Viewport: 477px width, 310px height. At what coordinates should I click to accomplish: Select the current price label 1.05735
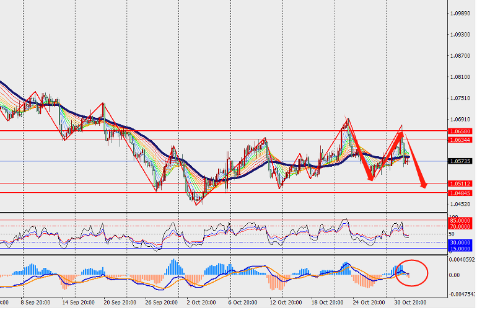pos(460,161)
